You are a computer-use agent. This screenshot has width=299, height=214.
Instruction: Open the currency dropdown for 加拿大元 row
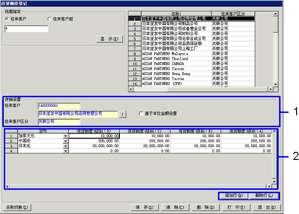pyautogui.click(x=65, y=136)
